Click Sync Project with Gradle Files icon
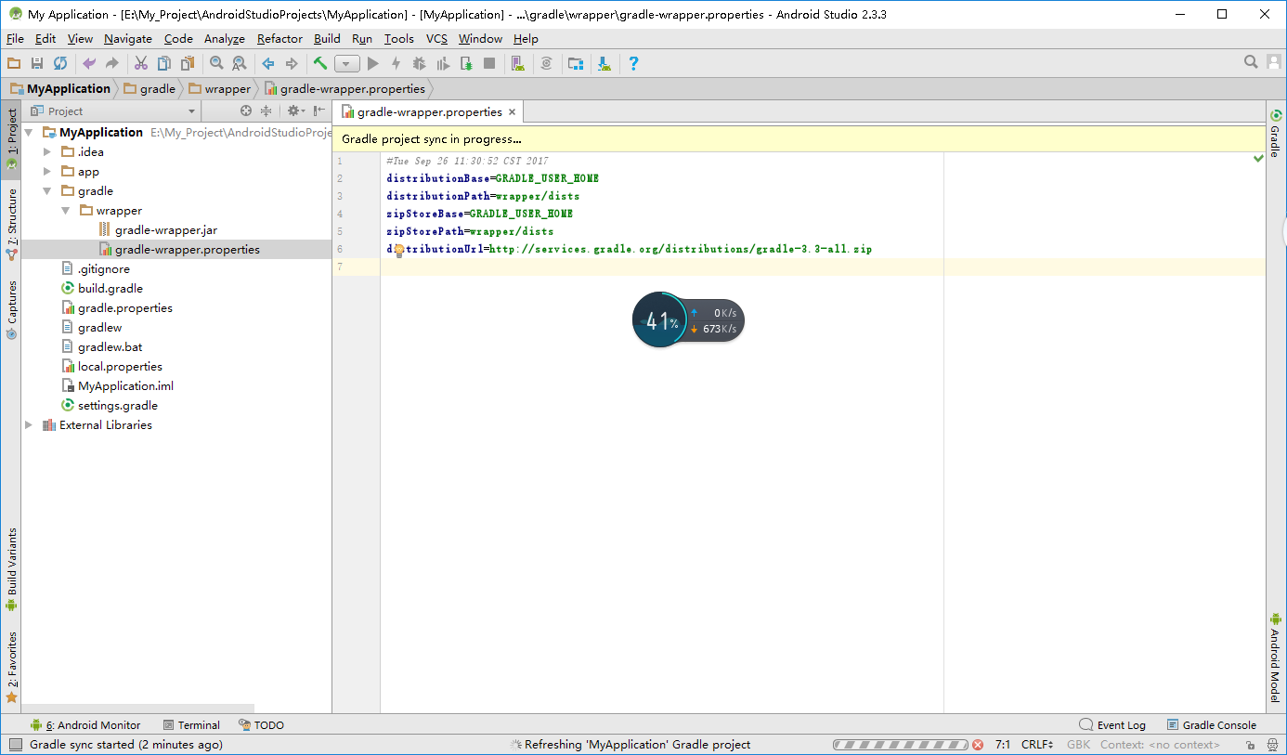 (547, 63)
